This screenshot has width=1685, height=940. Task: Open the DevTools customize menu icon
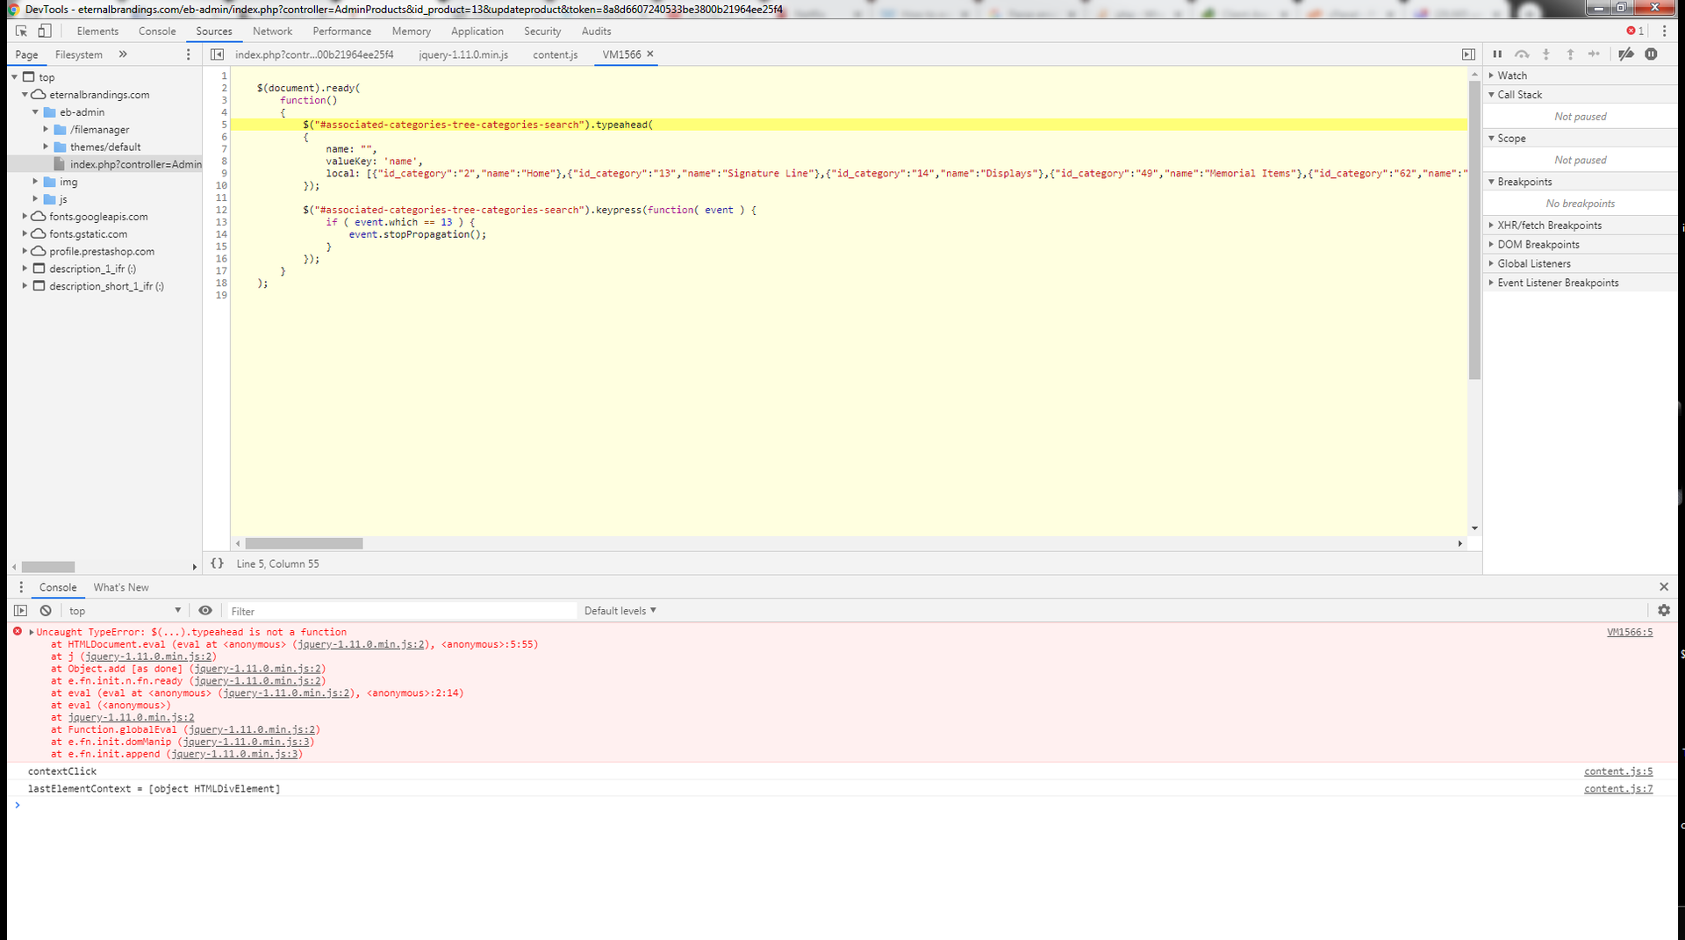(x=1664, y=31)
